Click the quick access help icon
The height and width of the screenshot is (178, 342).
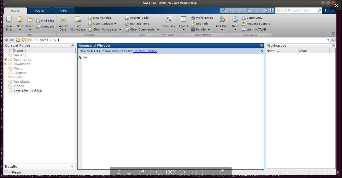tap(271, 11)
